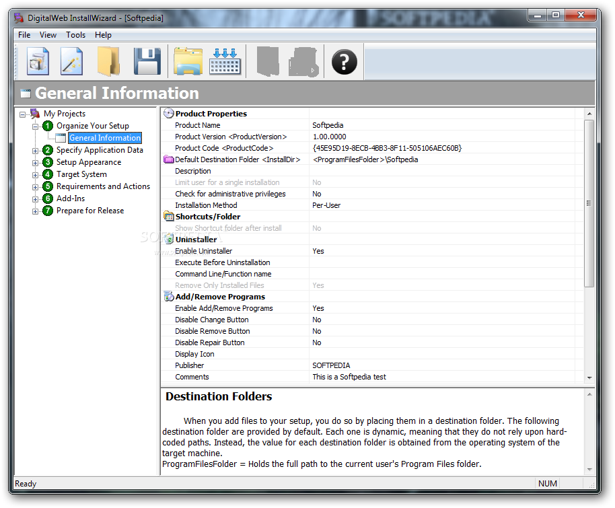Viewport: 615px width, 508px height.
Task: Expand the Requirements and Actions node
Action: click(35, 188)
